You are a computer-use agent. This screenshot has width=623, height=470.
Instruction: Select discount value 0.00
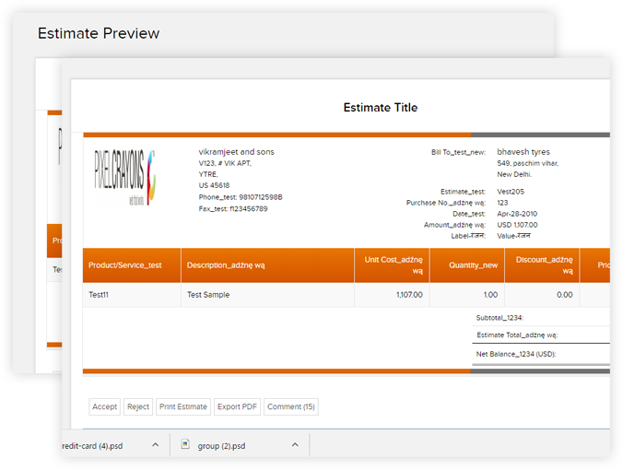coord(564,295)
